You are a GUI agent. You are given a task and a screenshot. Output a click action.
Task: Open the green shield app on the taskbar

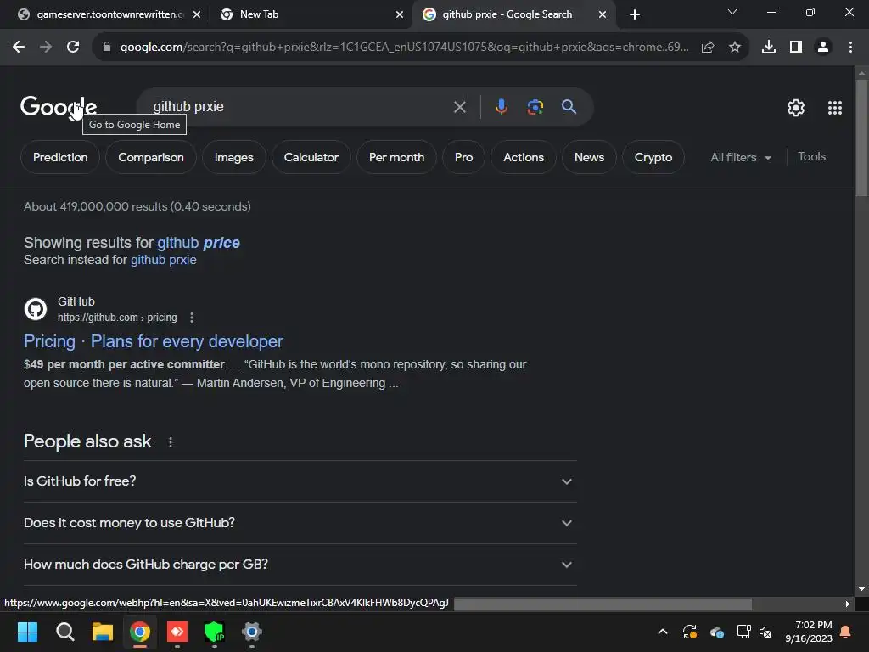(x=215, y=632)
